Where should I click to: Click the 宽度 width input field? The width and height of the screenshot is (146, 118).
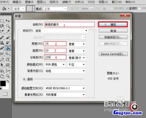click(x=55, y=44)
